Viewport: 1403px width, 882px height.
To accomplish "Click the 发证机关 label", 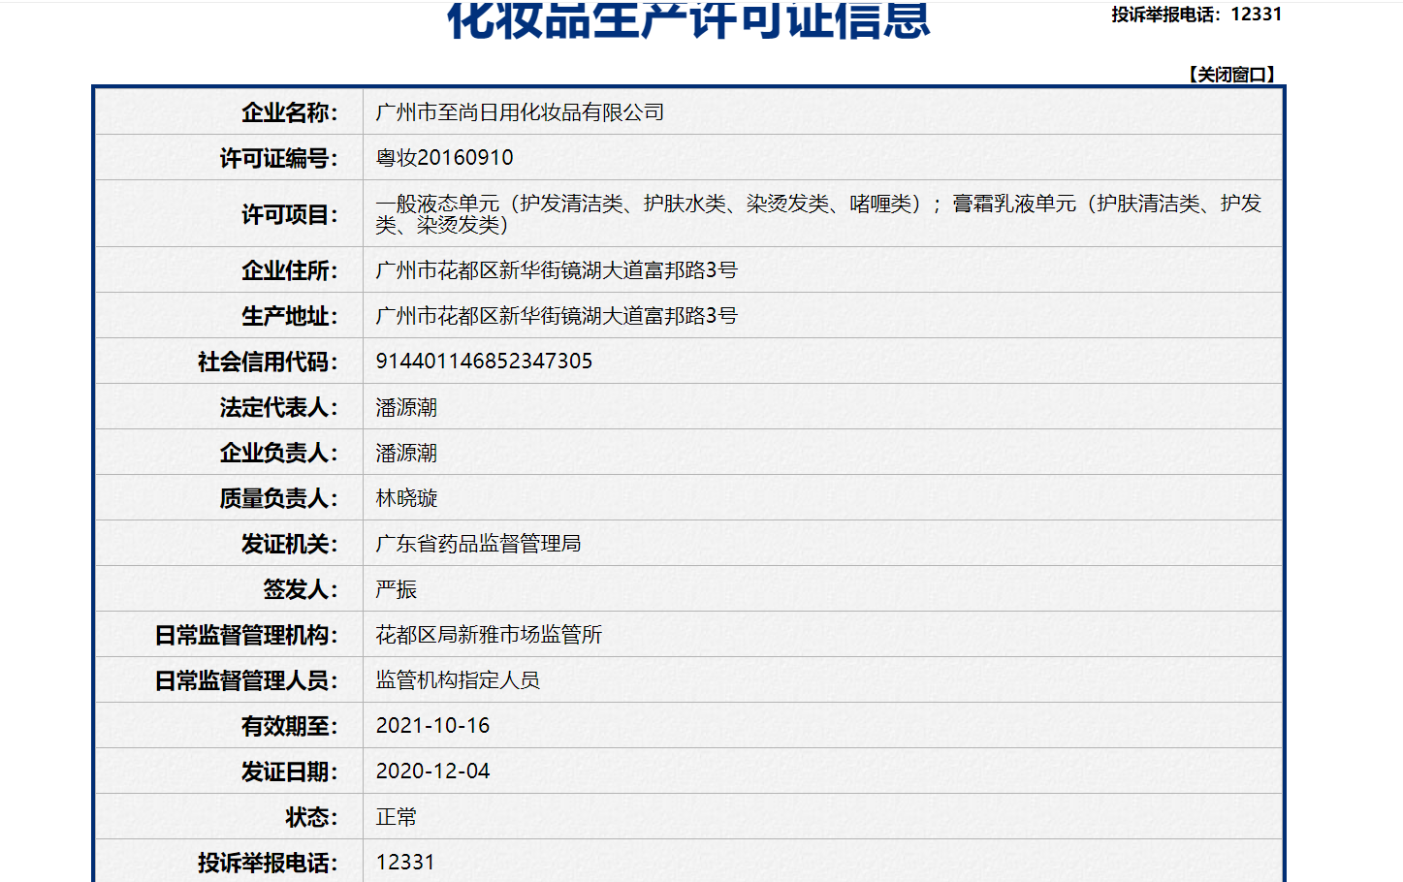I will pyautogui.click(x=289, y=544).
